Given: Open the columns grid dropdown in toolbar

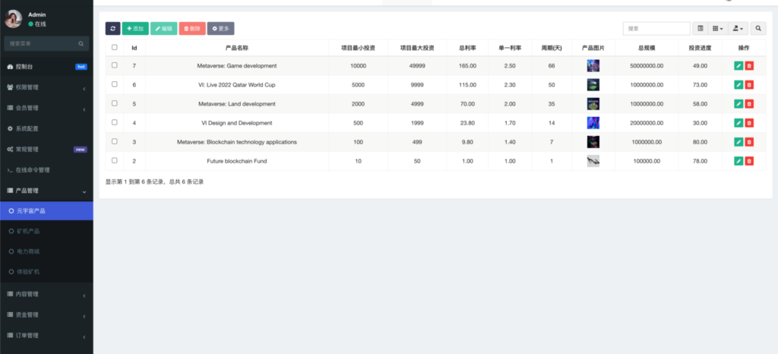Looking at the screenshot, I should click(x=718, y=28).
